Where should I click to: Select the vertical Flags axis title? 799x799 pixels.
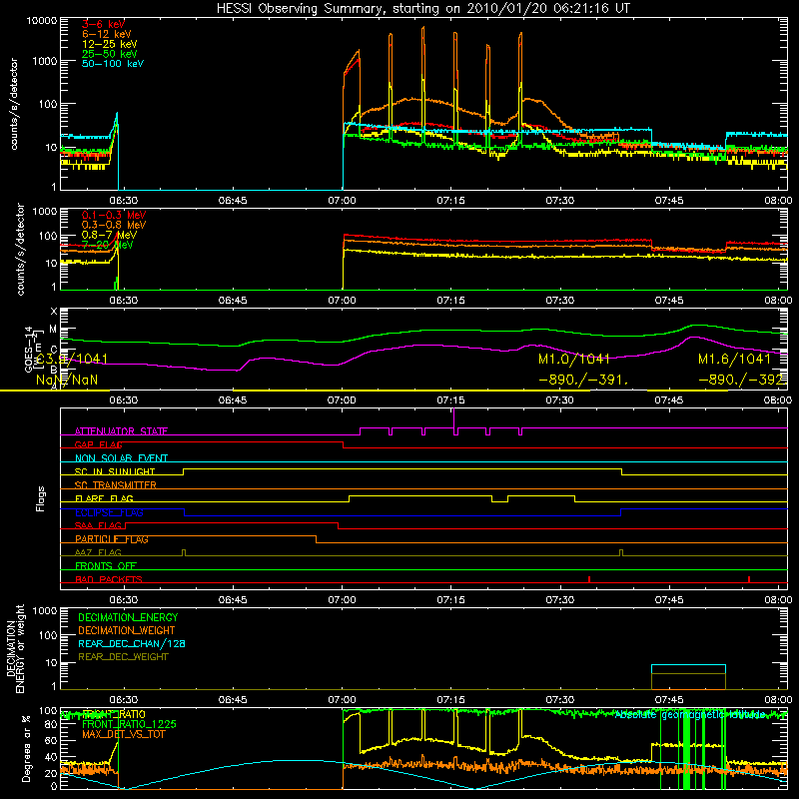[40, 498]
